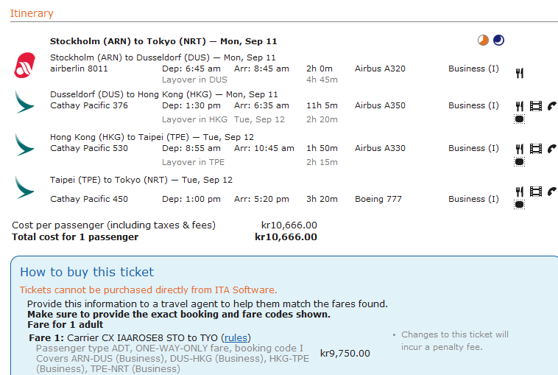The height and width of the screenshot is (375, 558).
Task: Click in-flight movie icon for Cathay Pacific 376
Action: [x=535, y=105]
